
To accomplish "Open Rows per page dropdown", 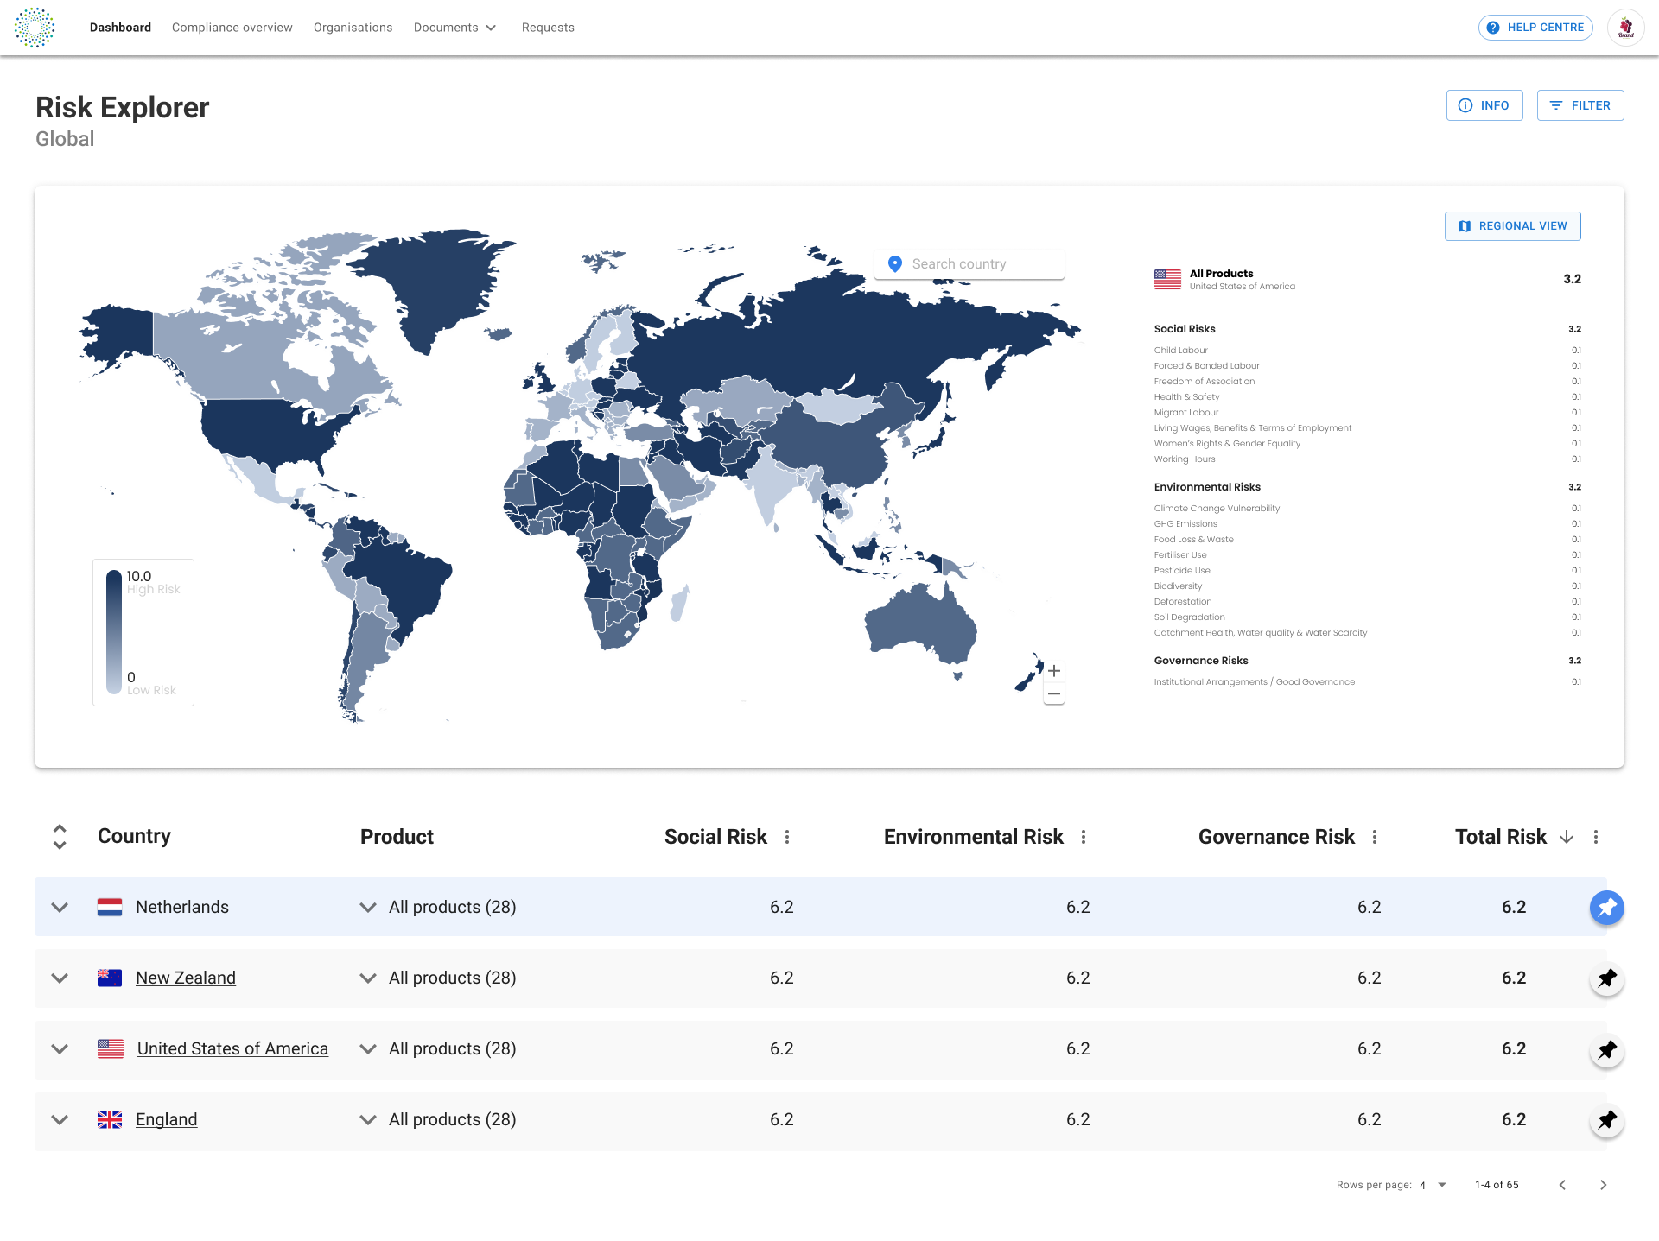I will [x=1433, y=1185].
